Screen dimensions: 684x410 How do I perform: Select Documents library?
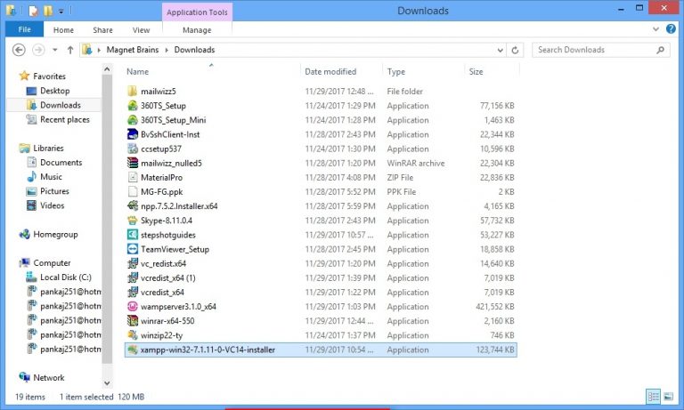coord(61,163)
